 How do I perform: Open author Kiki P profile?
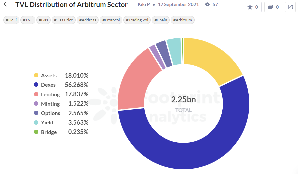(x=144, y=5)
